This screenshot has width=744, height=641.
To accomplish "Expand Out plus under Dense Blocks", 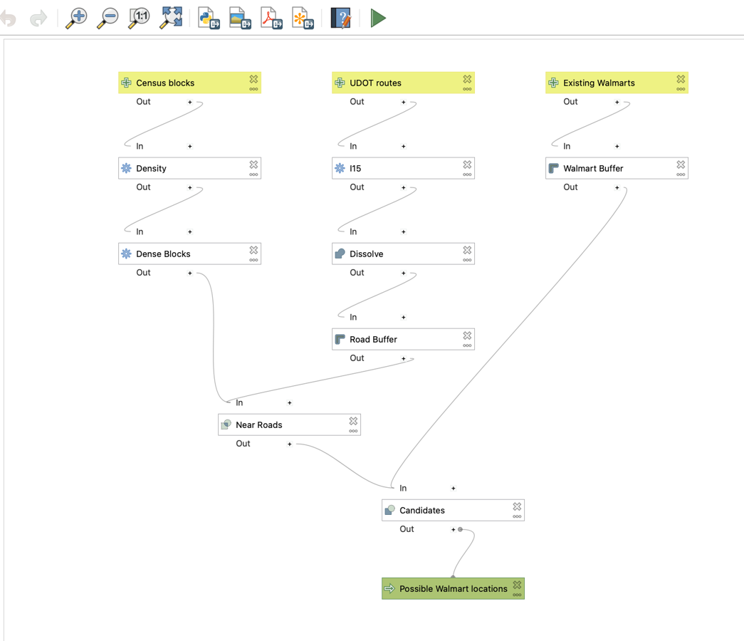I will pos(190,273).
